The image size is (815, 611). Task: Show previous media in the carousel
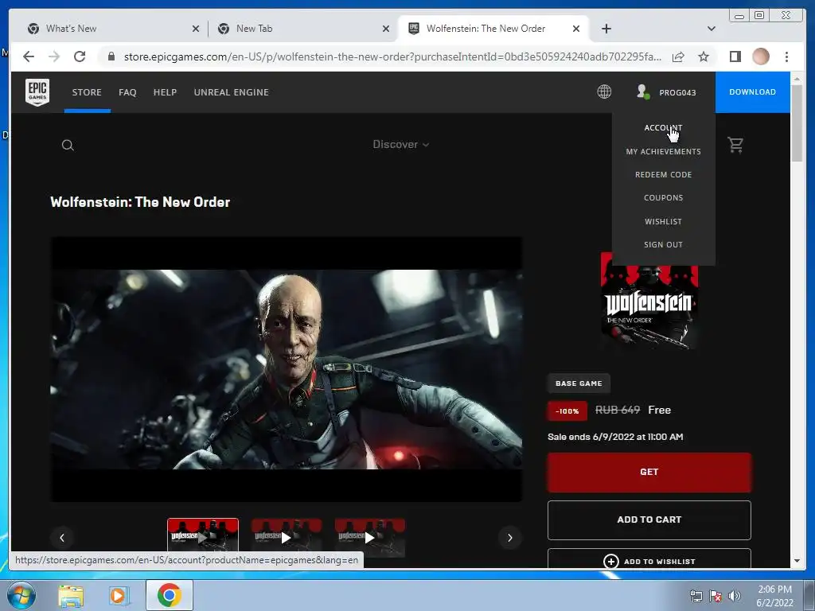point(62,538)
